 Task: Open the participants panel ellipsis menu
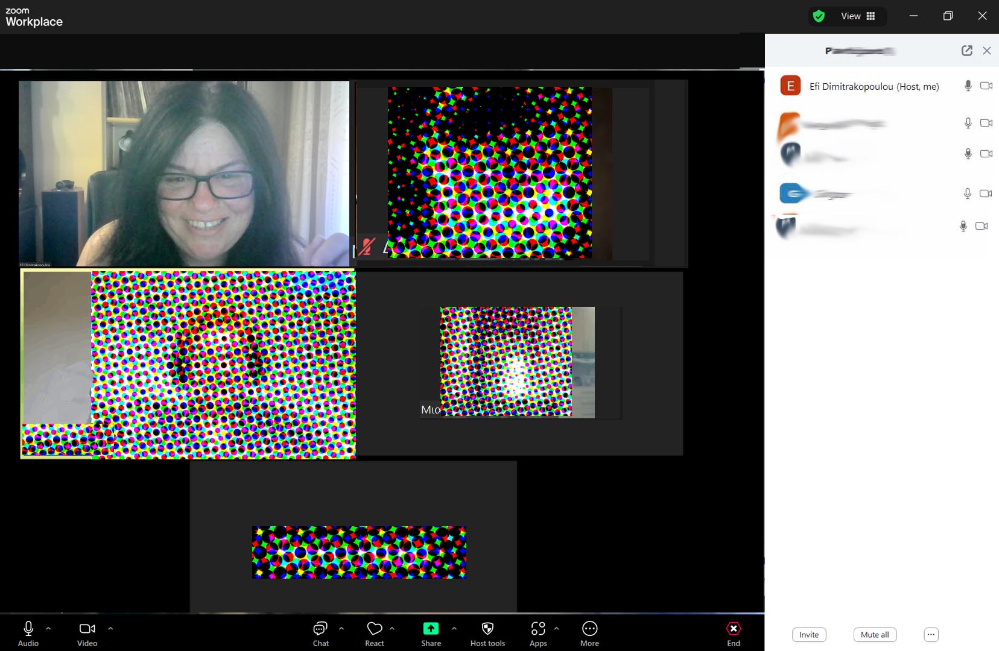(x=931, y=635)
